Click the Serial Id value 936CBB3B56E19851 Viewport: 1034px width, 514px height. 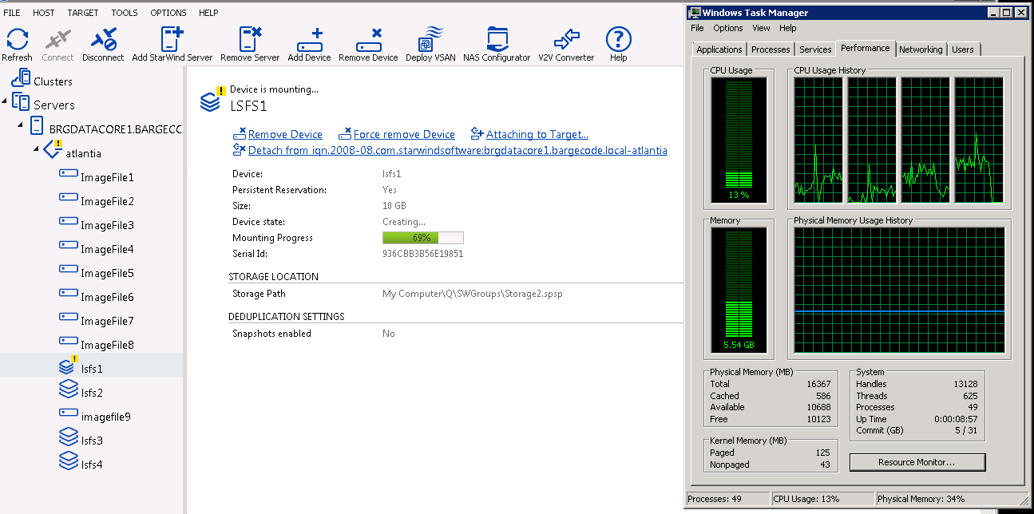click(x=423, y=254)
